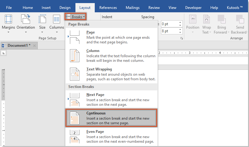
Task: Increase the Spacing Before value
Action: 180,22
